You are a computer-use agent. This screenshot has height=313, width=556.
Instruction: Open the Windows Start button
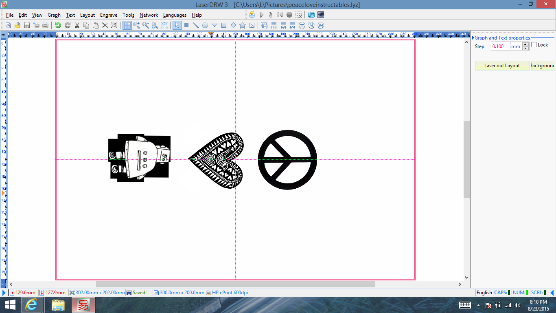coord(10,305)
